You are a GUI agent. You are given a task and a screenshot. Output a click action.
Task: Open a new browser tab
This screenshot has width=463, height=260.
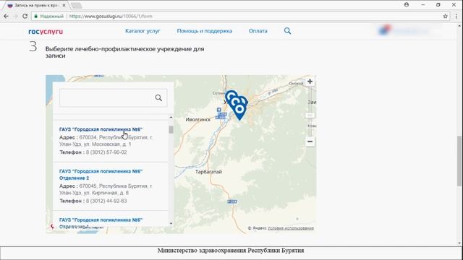(76, 5)
